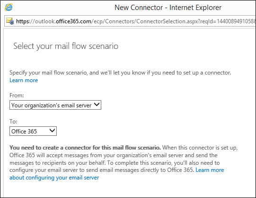The height and width of the screenshot is (198, 256).
Task: Click the arrow icon on To dropdown
Action: tap(52, 131)
